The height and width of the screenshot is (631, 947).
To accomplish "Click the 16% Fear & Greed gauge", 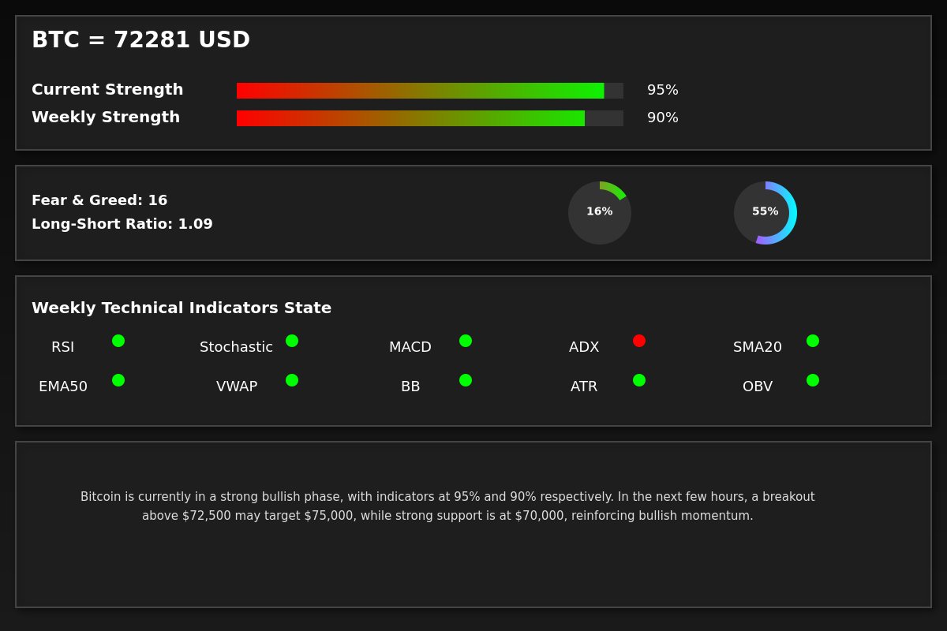I will click(600, 213).
